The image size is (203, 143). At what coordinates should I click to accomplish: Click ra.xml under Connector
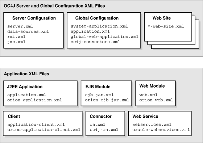(x=98, y=125)
